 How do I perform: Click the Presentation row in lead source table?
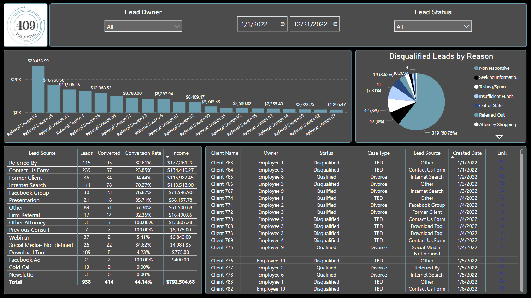[x=102, y=200]
